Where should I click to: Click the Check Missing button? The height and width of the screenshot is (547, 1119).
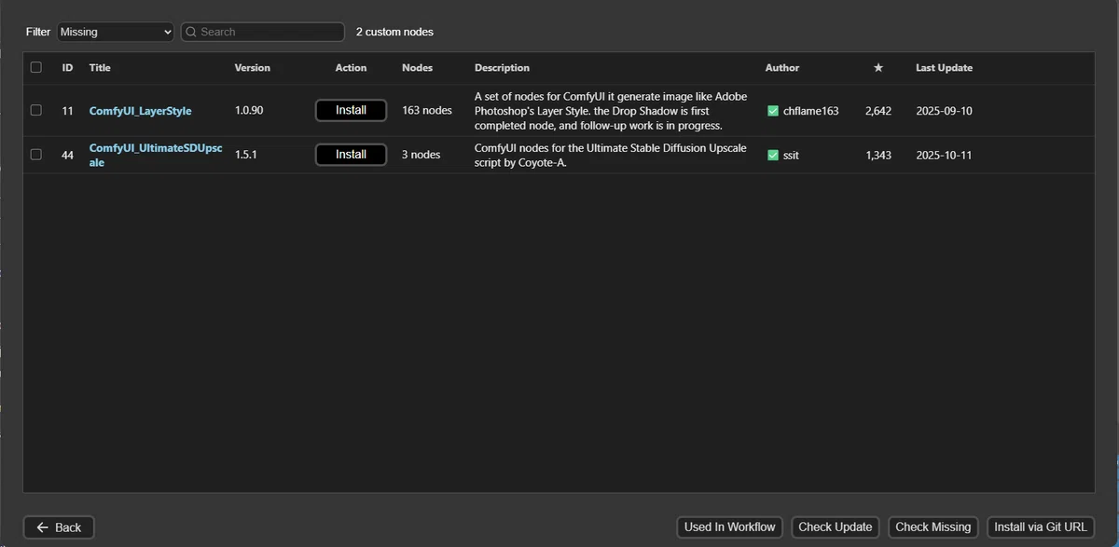[x=933, y=527]
